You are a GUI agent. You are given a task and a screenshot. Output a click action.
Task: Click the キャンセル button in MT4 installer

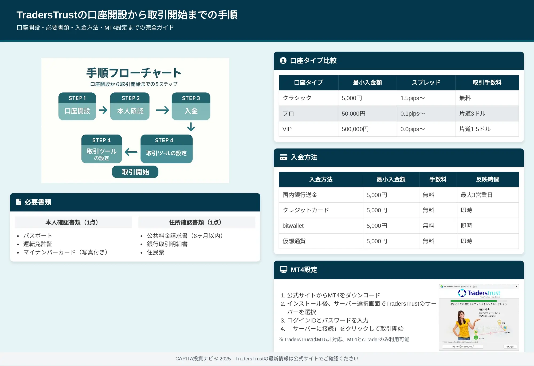point(510,347)
